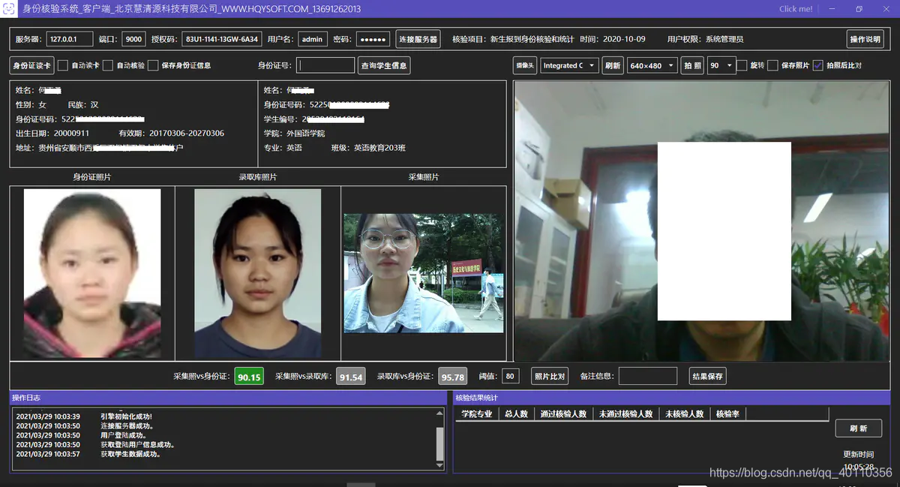Image resolution: width=900 pixels, height=487 pixels.
Task: Click the 'Click me!' title bar text
Action: (x=796, y=9)
